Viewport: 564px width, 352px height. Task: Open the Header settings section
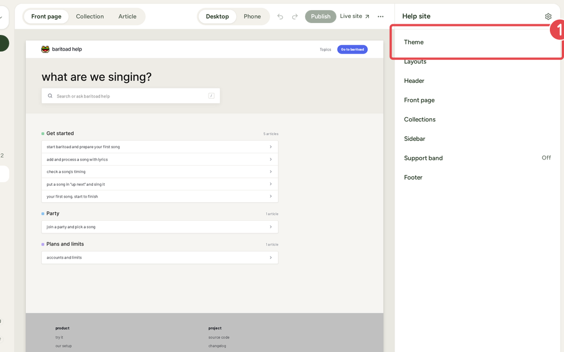click(477, 81)
